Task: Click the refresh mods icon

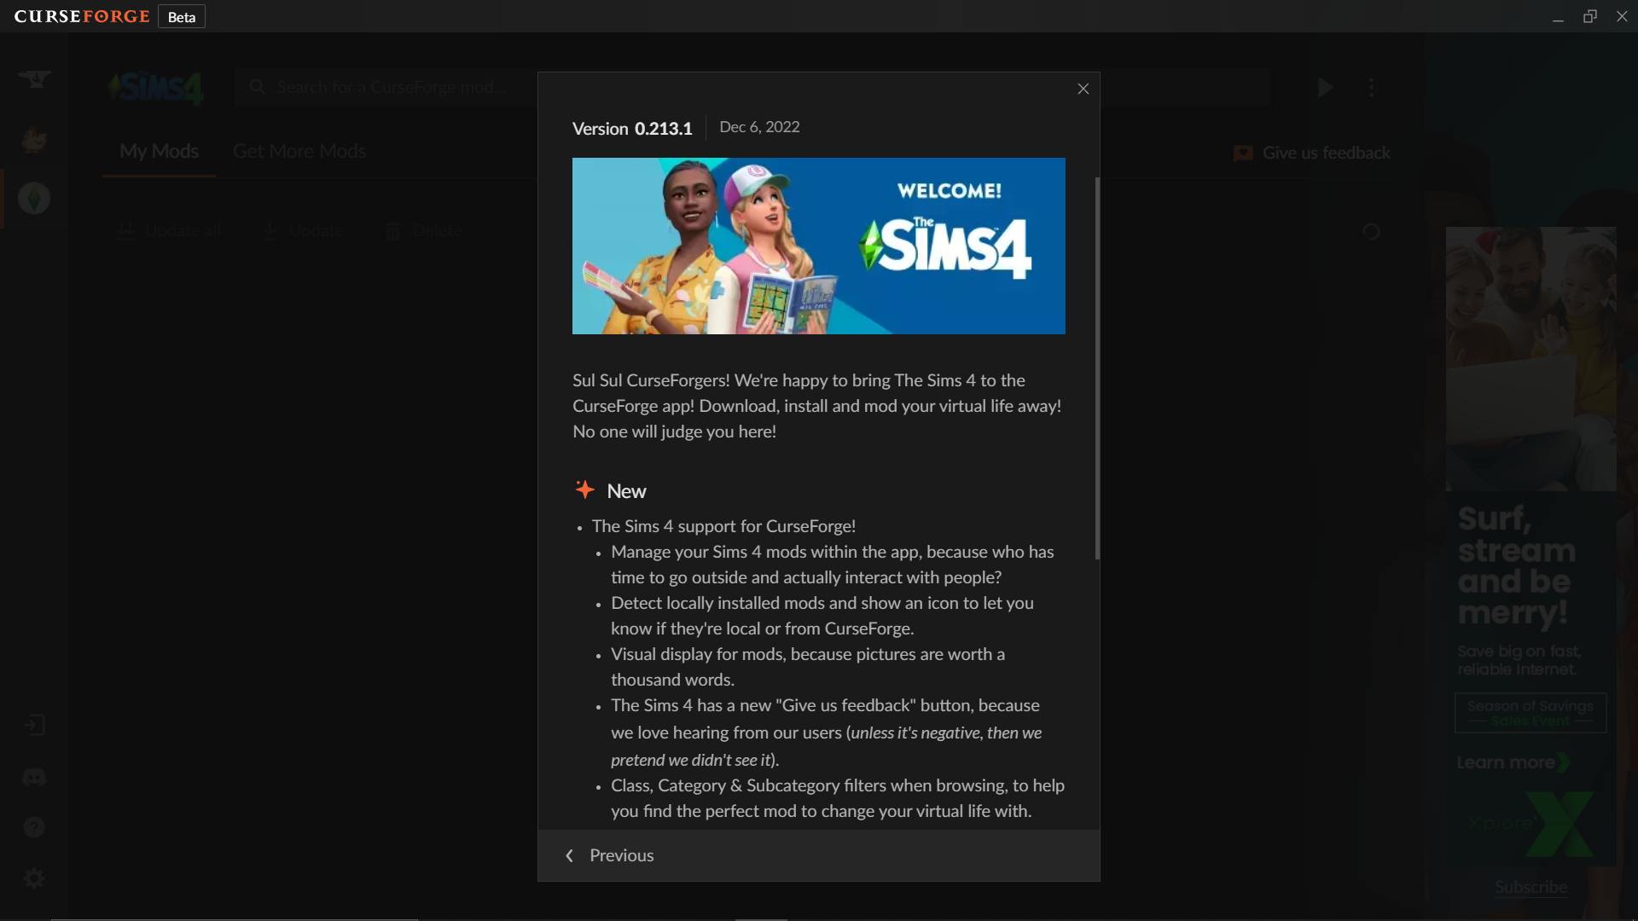Action: coord(1371,231)
